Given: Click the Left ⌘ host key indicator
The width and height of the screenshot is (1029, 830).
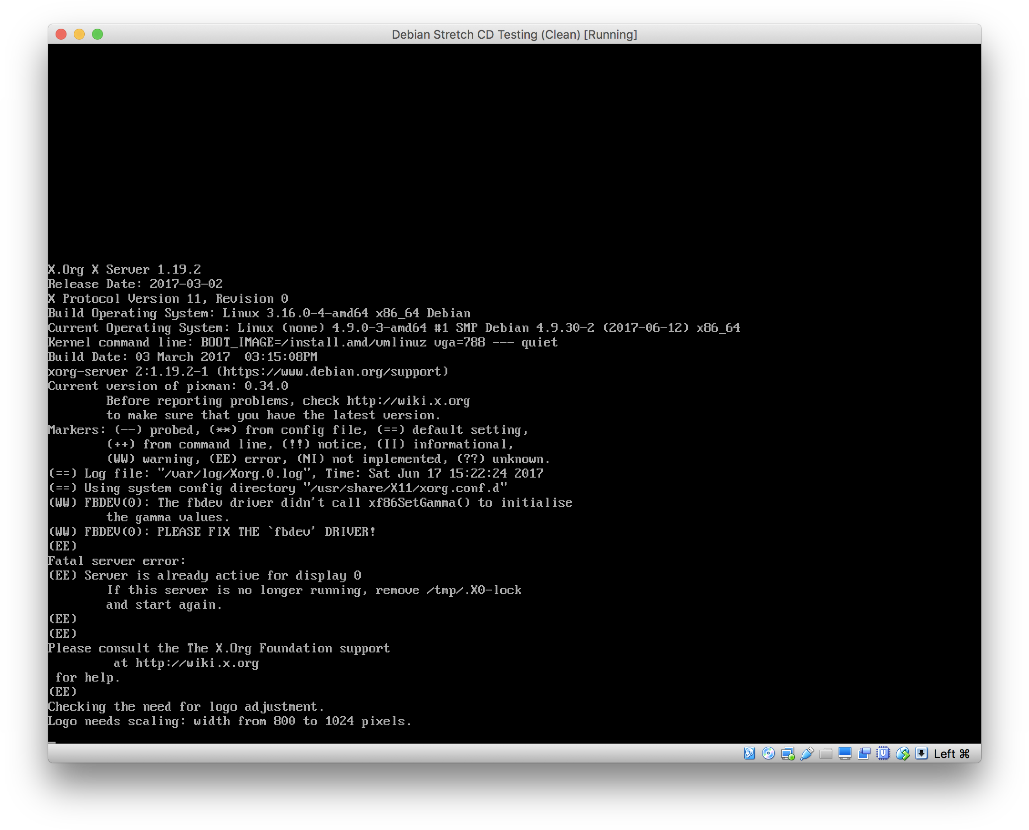Looking at the screenshot, I should point(951,754).
